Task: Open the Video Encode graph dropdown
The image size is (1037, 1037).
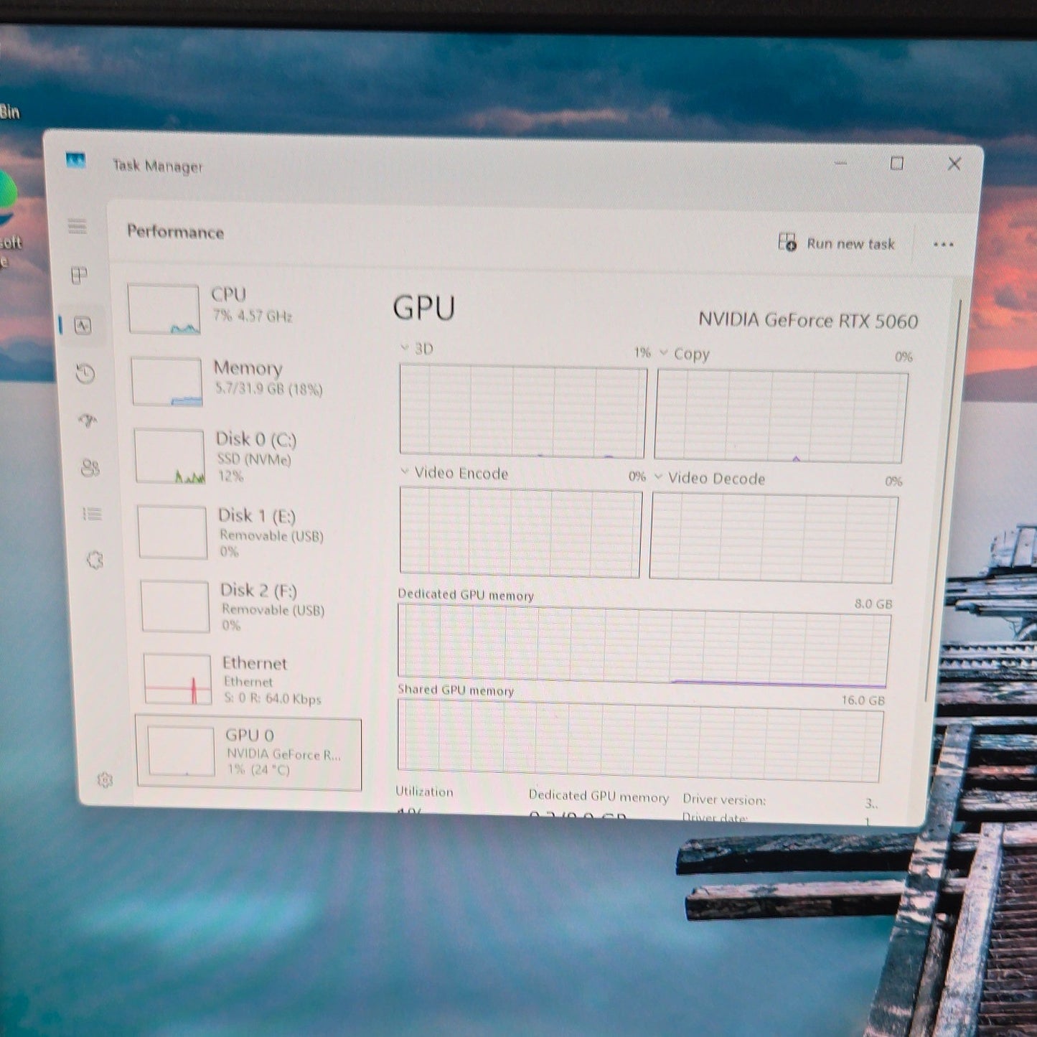Action: [405, 471]
